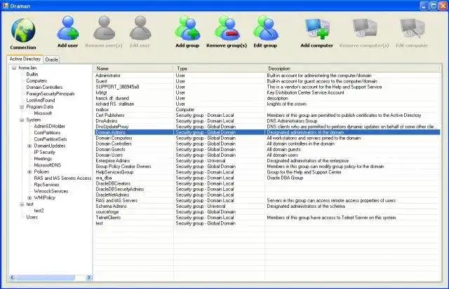Image resolution: width=449 pixels, height=289 pixels.
Task: Select the krbtgt user row
Action: coord(267,92)
